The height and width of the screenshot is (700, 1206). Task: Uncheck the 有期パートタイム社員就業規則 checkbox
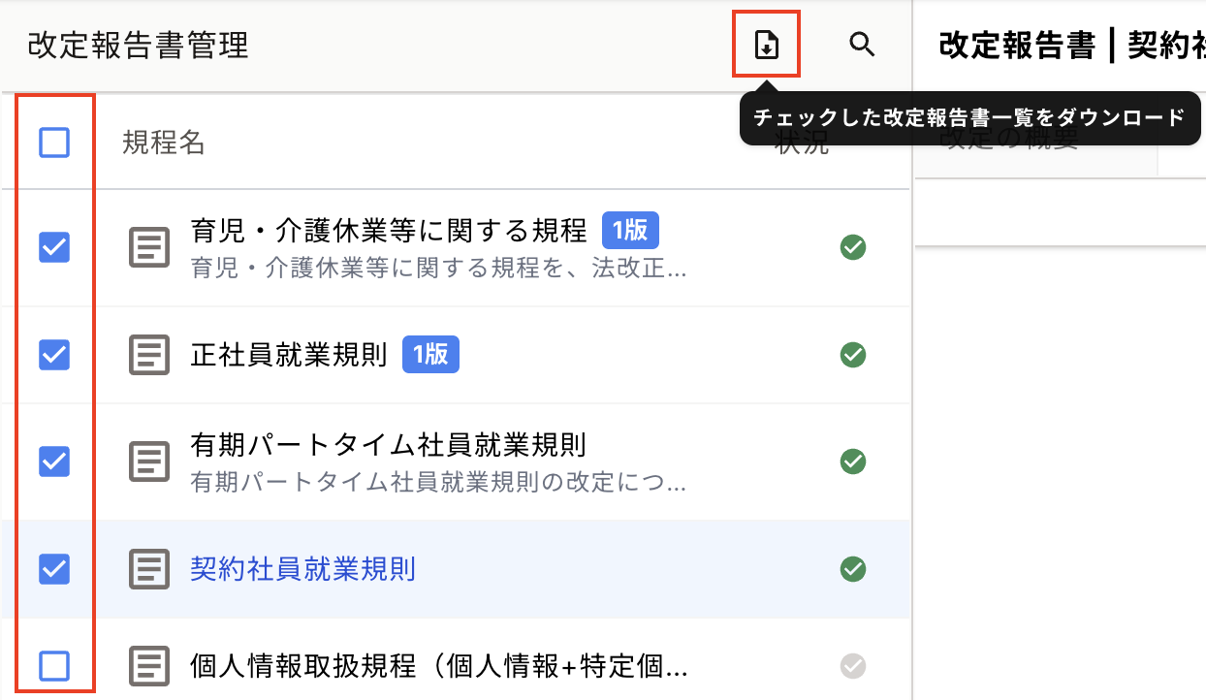[54, 461]
